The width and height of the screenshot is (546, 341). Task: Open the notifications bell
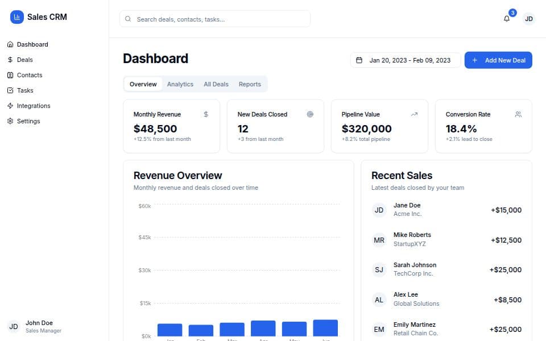(x=506, y=19)
